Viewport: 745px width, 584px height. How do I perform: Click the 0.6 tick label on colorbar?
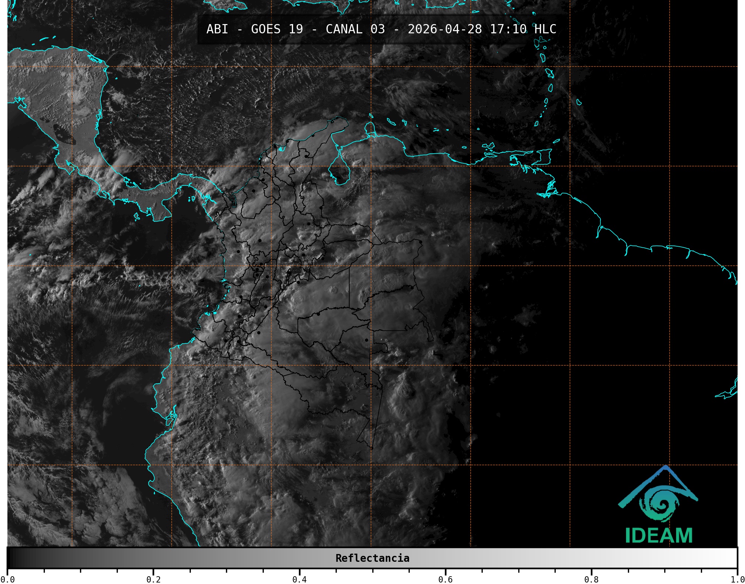pyautogui.click(x=445, y=579)
